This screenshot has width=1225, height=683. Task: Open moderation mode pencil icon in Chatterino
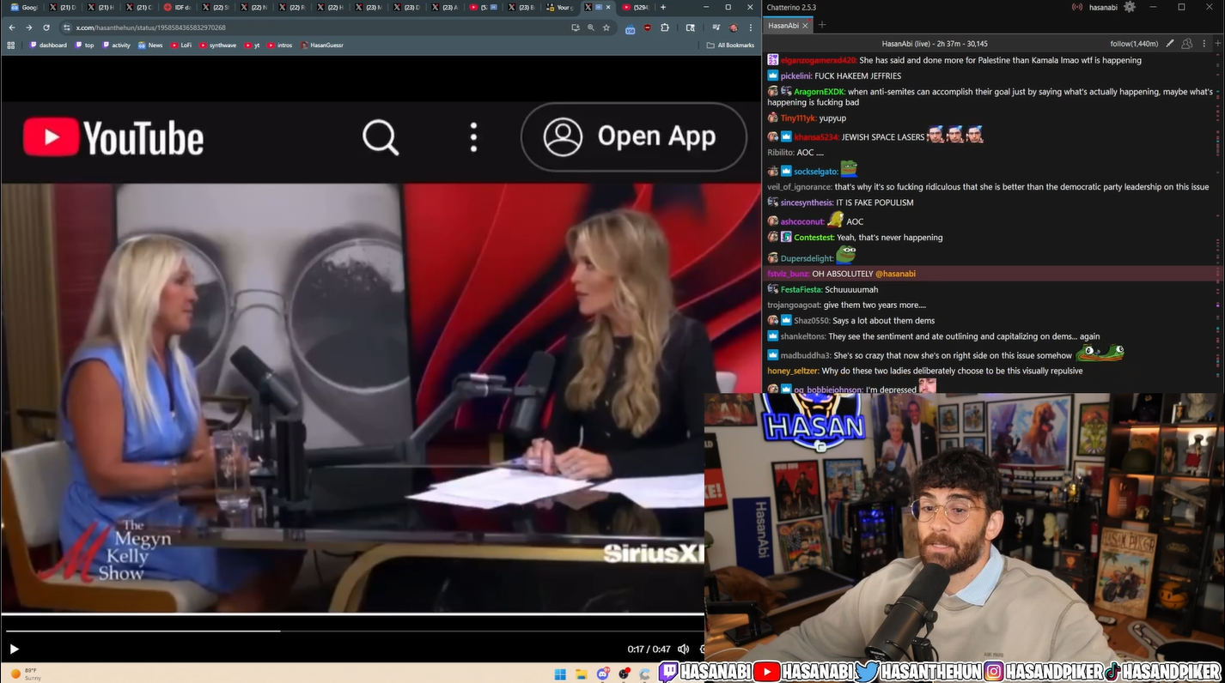click(x=1170, y=43)
